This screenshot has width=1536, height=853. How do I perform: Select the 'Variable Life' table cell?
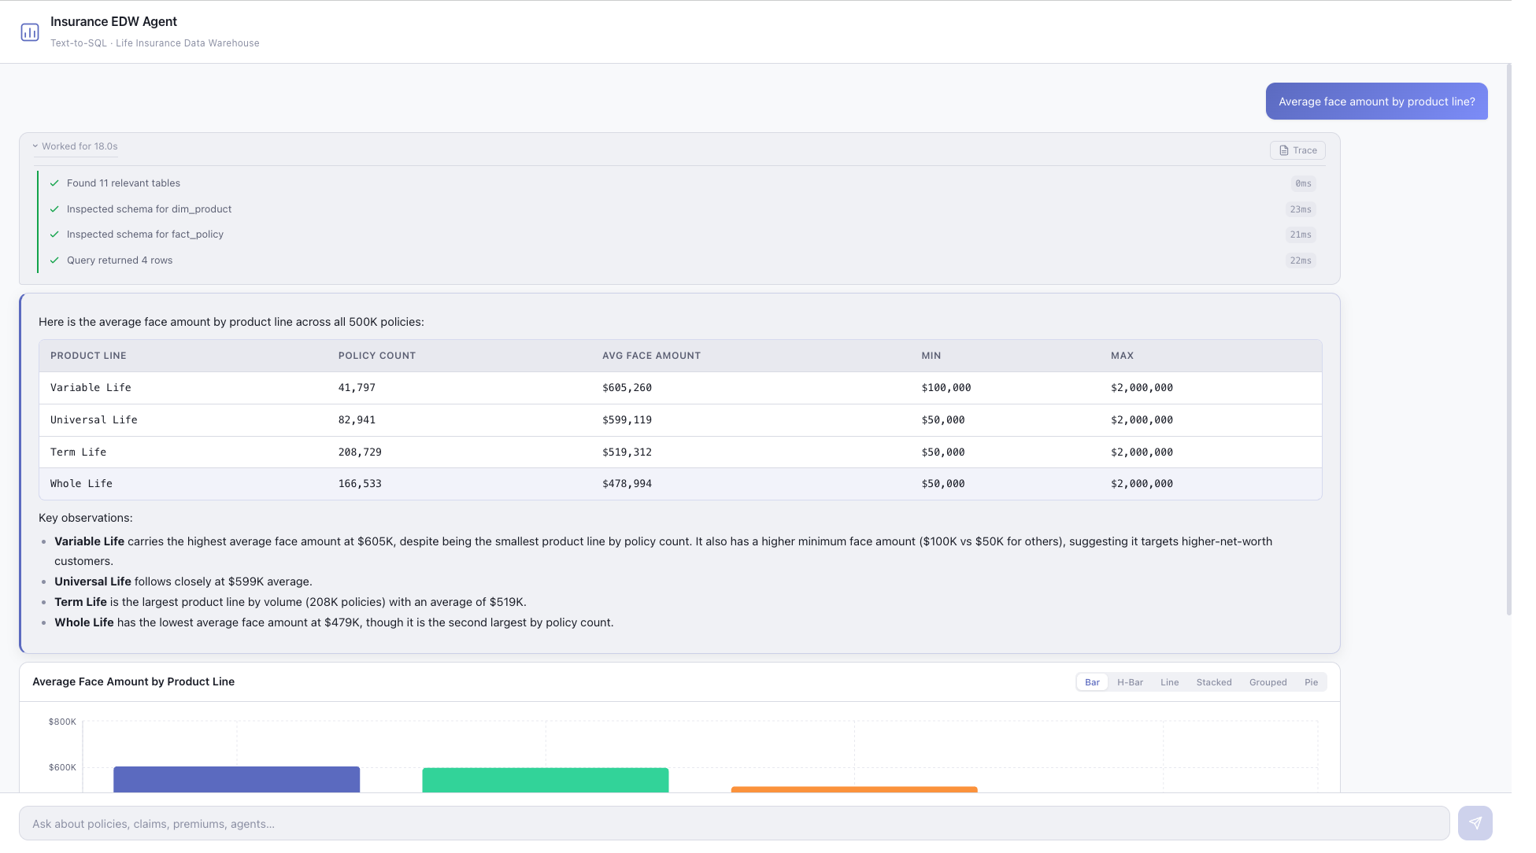point(91,388)
